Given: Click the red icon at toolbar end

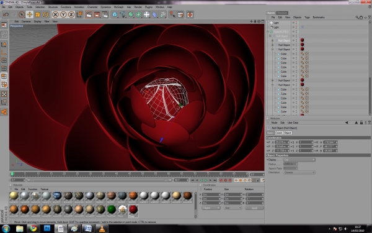Looking at the screenshot, I should [190, 14].
